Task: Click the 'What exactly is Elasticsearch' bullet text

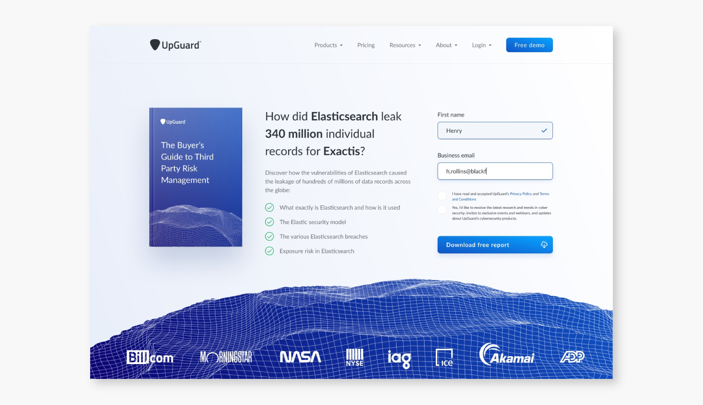Action: tap(340, 207)
